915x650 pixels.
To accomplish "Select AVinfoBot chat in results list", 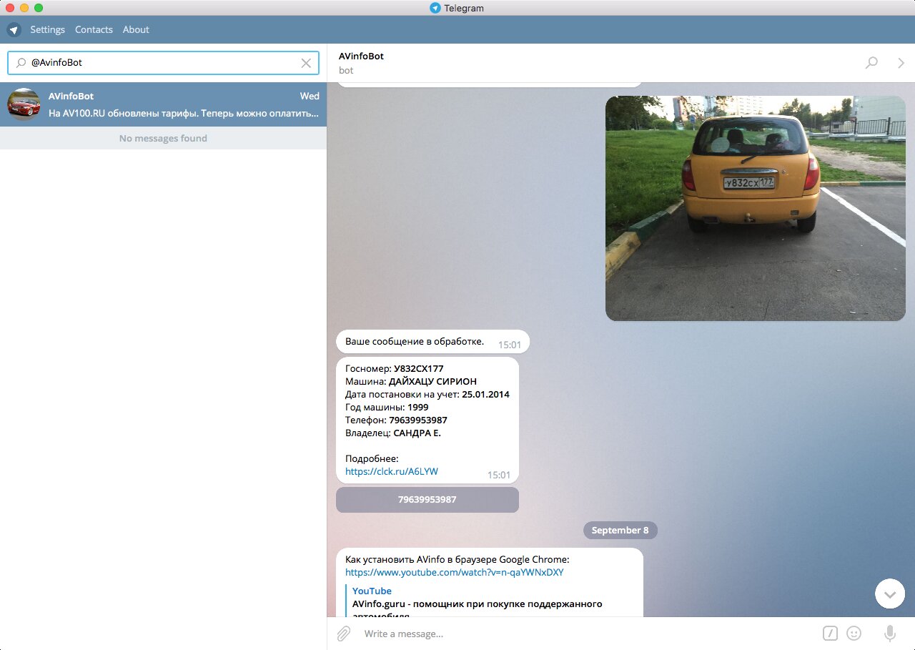I will pyautogui.click(x=163, y=104).
